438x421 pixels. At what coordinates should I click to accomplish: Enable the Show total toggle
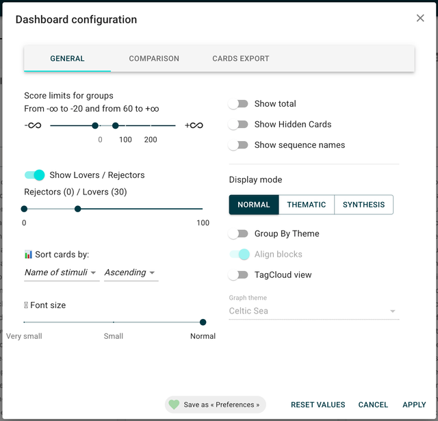point(238,104)
